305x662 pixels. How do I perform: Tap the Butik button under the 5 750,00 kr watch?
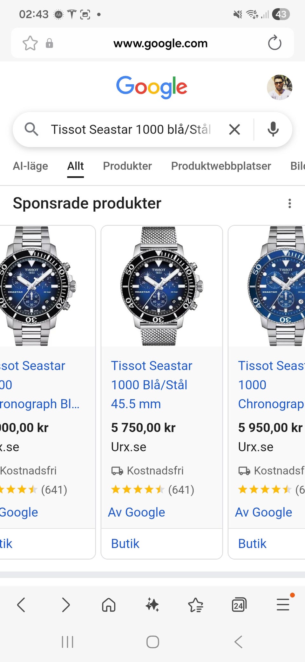coord(125,544)
